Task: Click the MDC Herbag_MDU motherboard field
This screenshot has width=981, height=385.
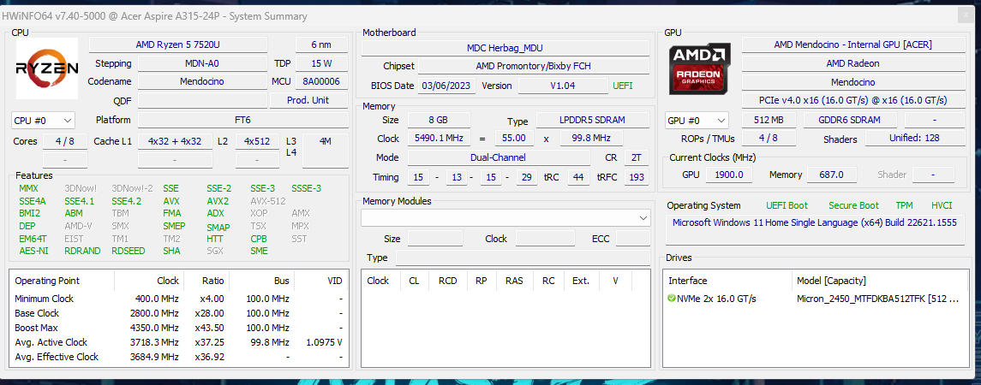Action: [x=505, y=48]
